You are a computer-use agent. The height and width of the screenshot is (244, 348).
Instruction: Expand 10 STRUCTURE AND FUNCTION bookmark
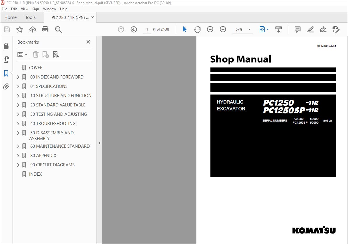pyautogui.click(x=18, y=96)
